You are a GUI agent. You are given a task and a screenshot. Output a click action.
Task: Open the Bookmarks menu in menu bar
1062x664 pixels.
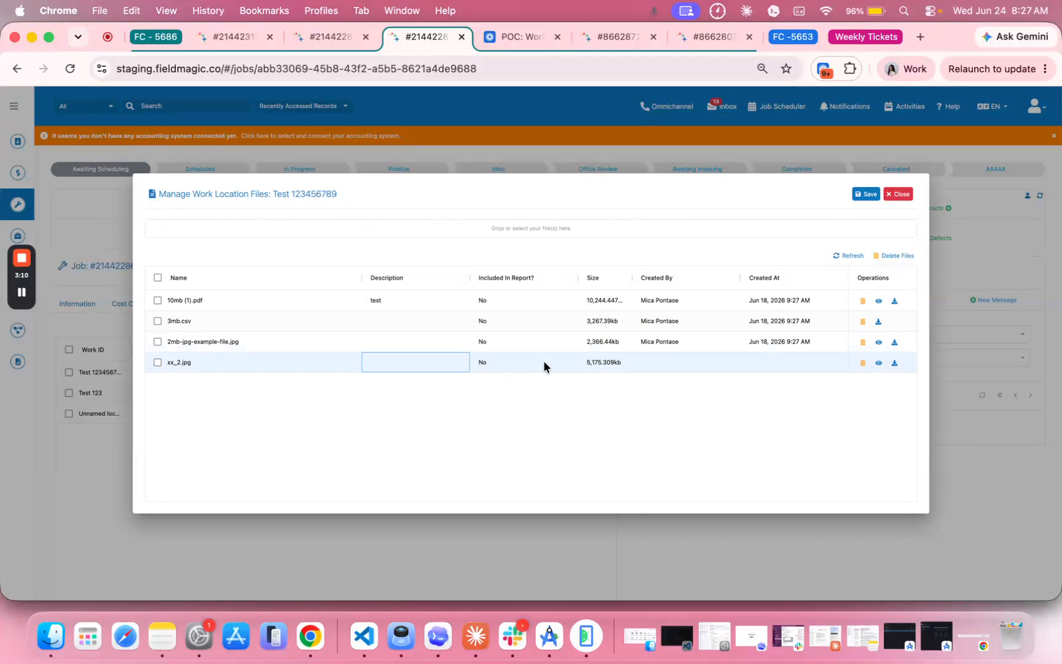pos(264,10)
